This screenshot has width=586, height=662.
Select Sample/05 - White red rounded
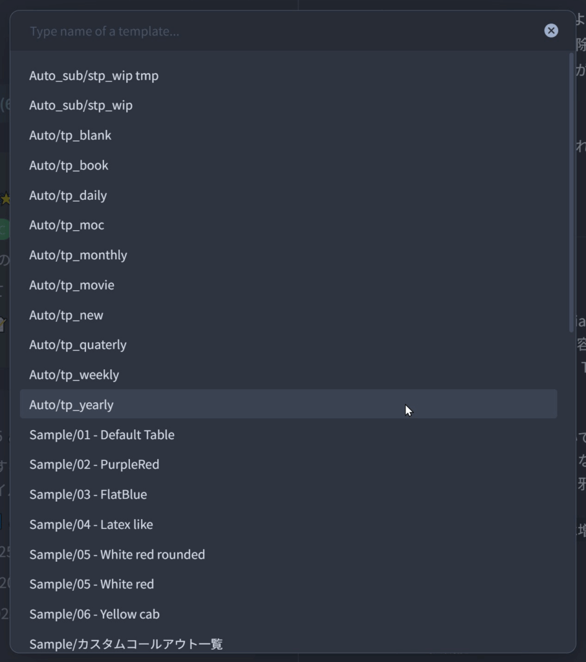point(117,555)
